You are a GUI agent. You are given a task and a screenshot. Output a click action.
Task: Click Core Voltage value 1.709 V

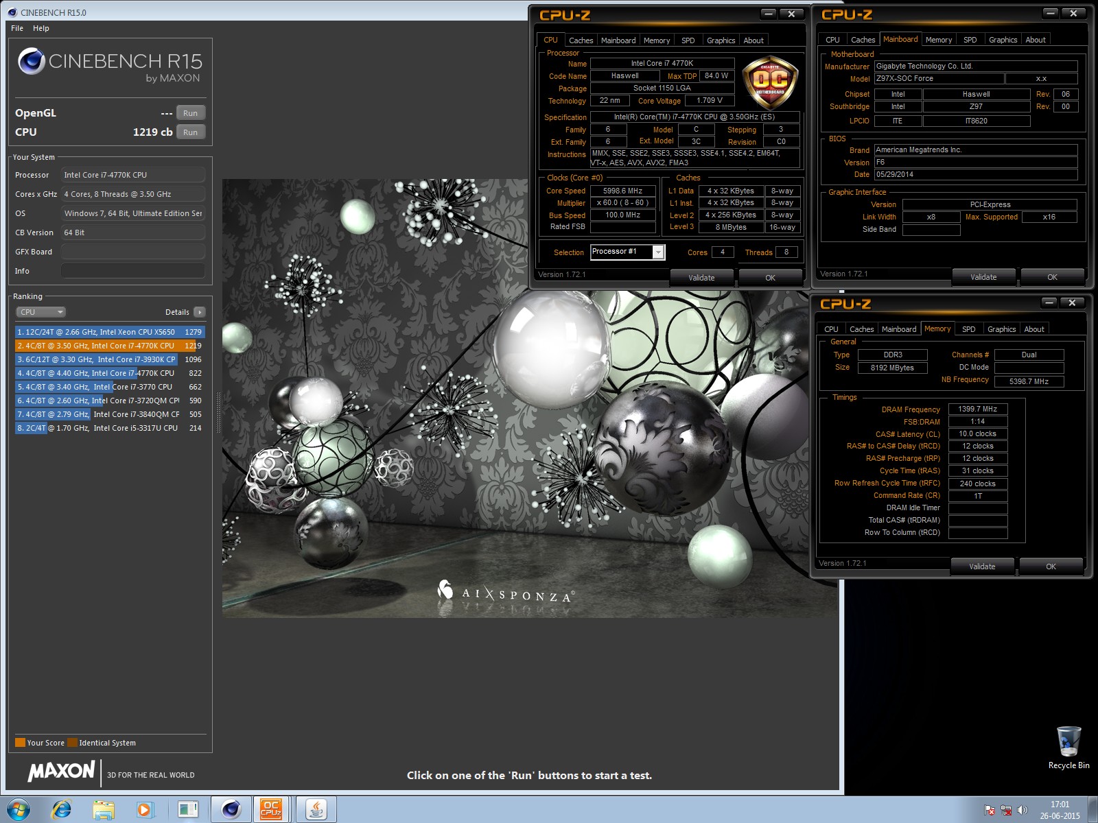[x=710, y=100]
